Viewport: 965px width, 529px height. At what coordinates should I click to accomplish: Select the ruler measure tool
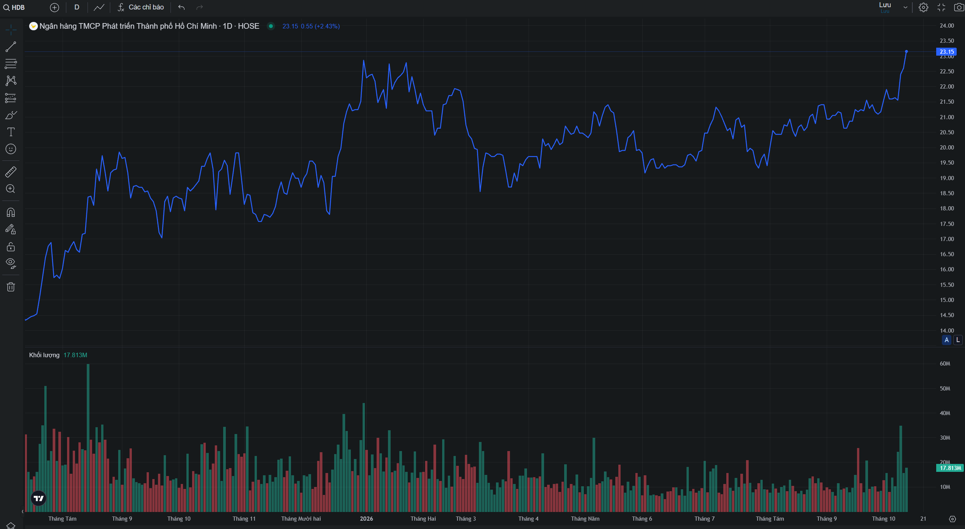[x=11, y=172]
